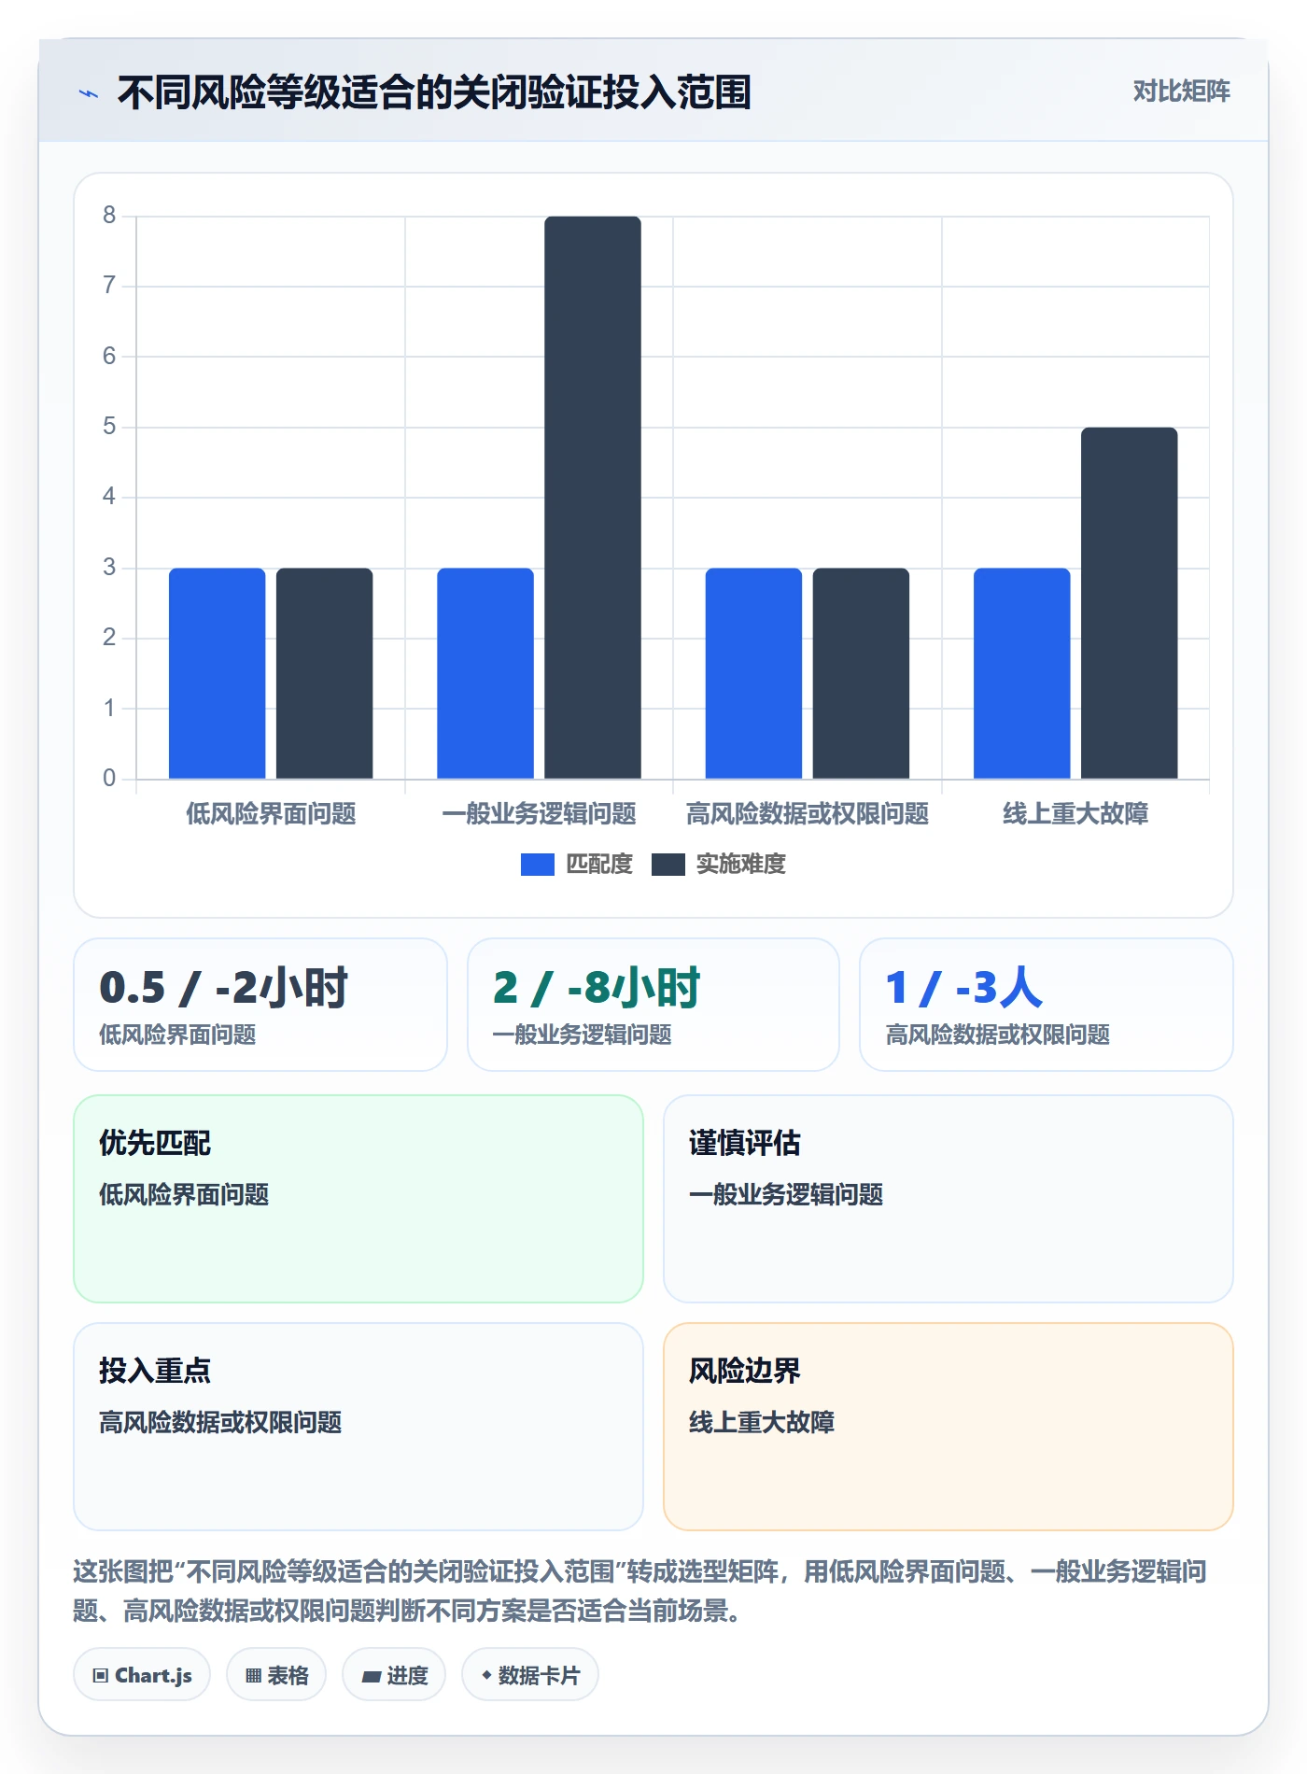Click the square icon in Chart.js chip
The image size is (1307, 1774).
coord(101,1676)
